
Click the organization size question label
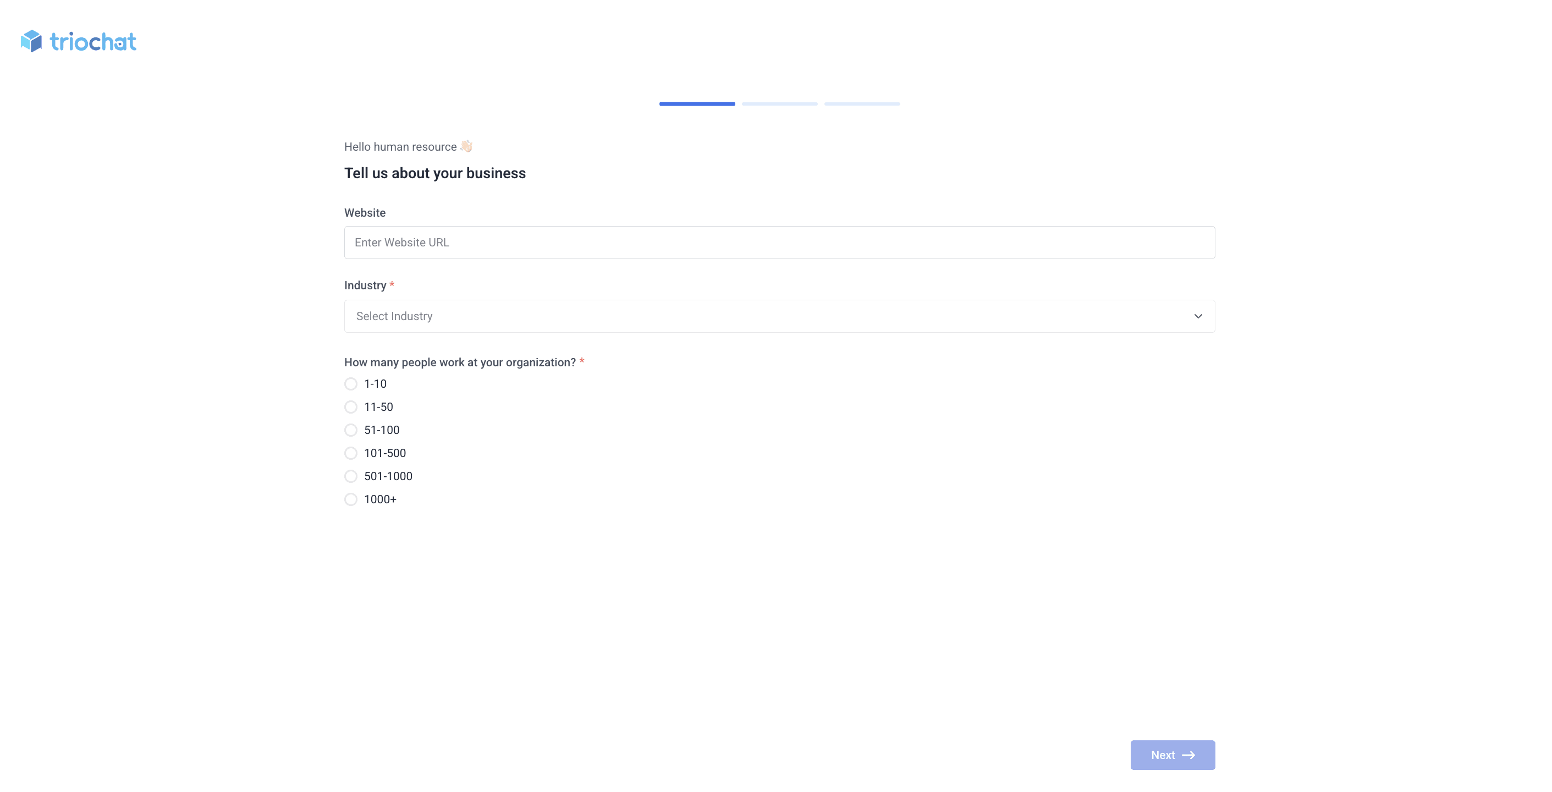(460, 362)
